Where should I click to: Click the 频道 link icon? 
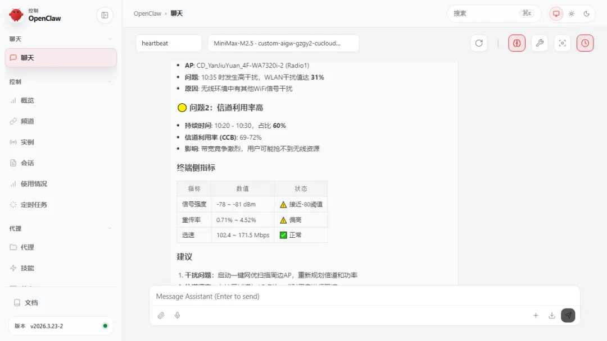click(13, 121)
